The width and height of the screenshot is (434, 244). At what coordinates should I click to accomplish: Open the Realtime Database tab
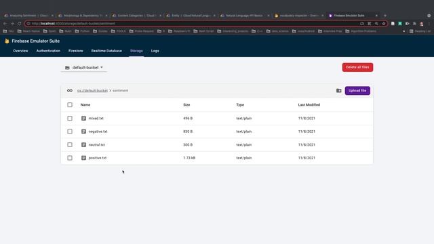(x=106, y=51)
